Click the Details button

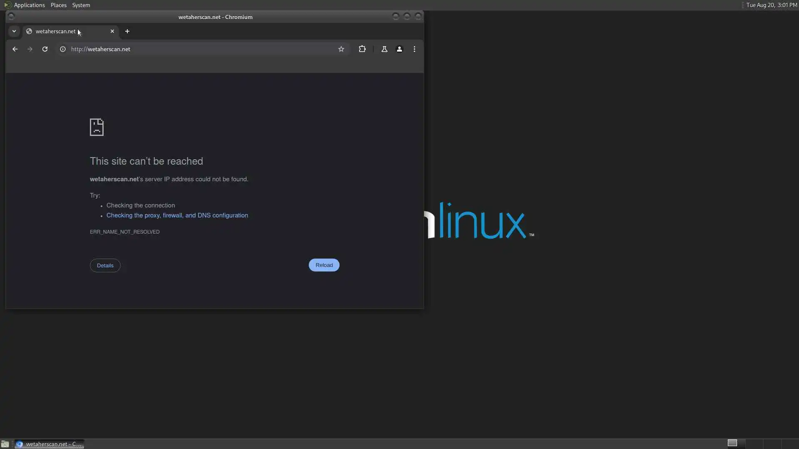pos(105,266)
